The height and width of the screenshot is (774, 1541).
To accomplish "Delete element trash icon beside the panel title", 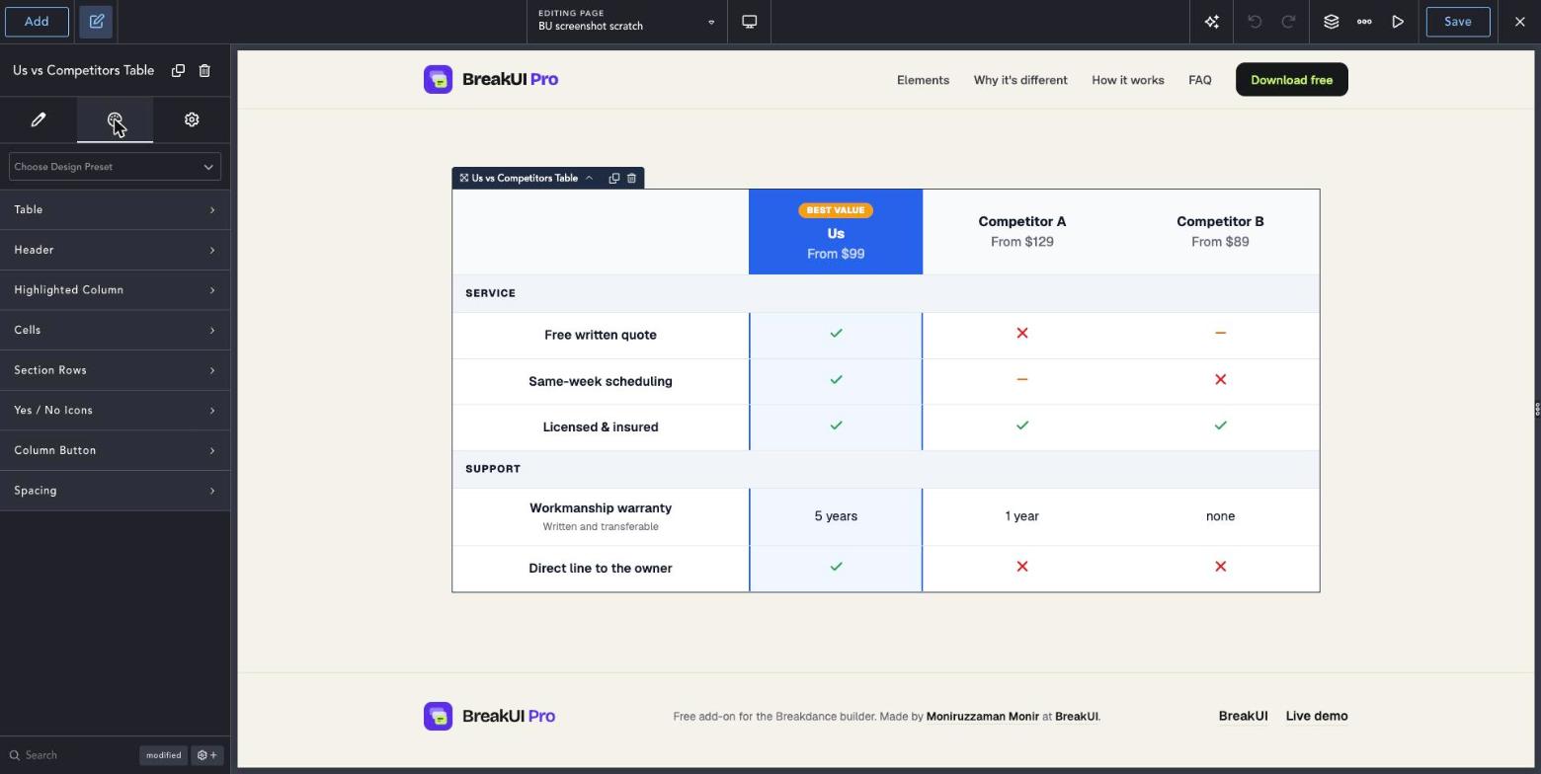I will tap(204, 70).
